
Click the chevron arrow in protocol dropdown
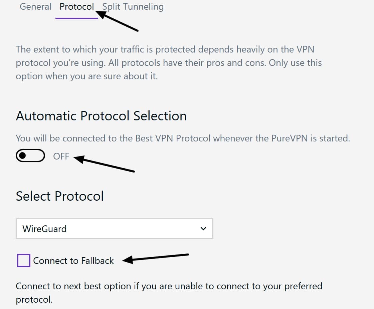(x=203, y=228)
